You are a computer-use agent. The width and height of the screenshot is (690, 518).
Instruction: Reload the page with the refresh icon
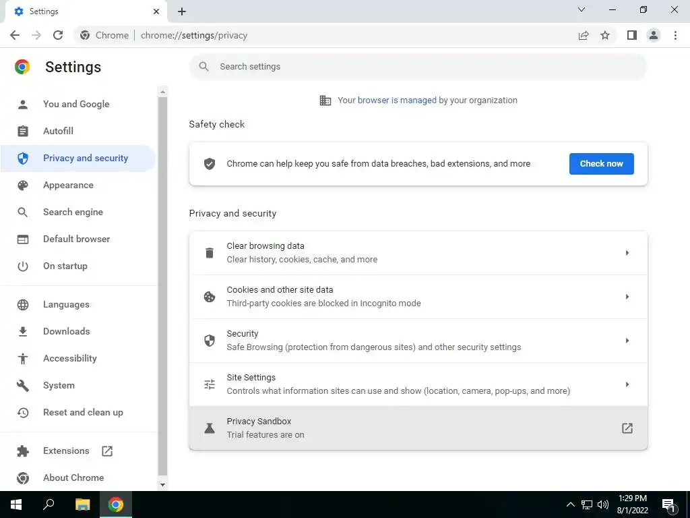coord(58,35)
